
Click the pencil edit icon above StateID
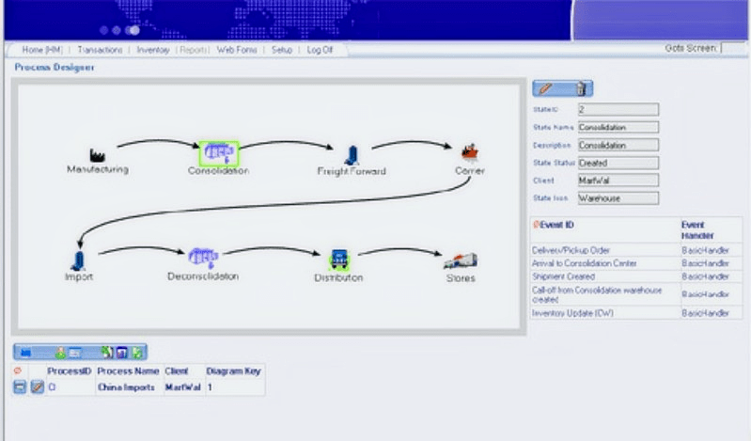[x=548, y=89]
